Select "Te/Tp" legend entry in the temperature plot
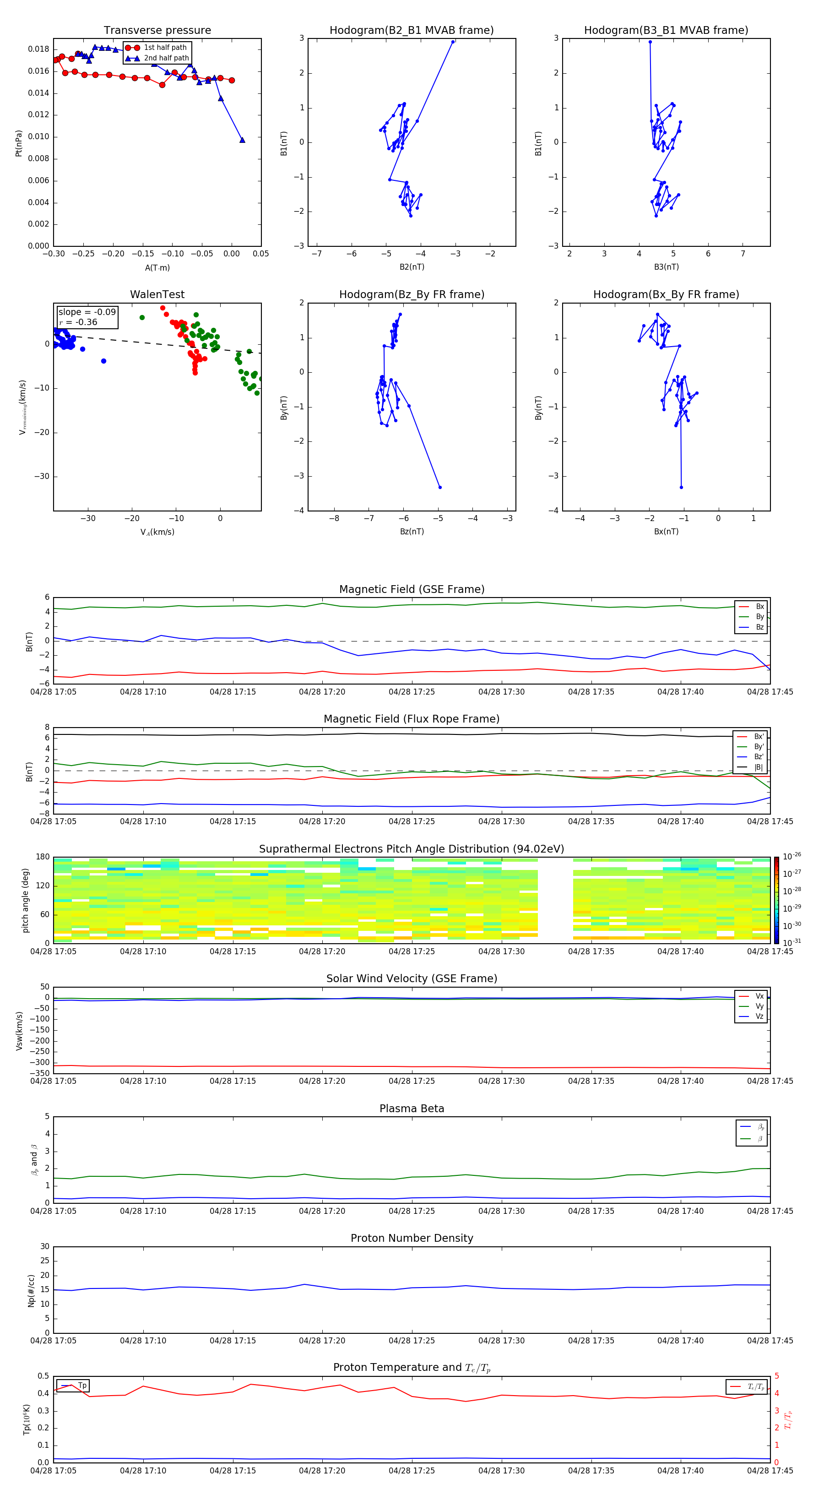824x1511 pixels. (747, 1386)
